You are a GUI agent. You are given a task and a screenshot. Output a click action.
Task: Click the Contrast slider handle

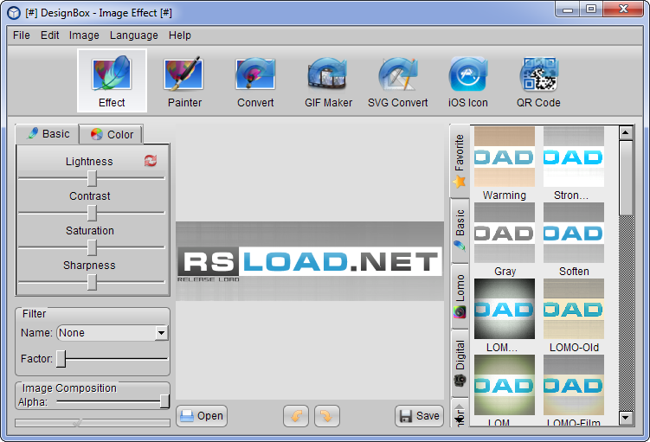(92, 214)
